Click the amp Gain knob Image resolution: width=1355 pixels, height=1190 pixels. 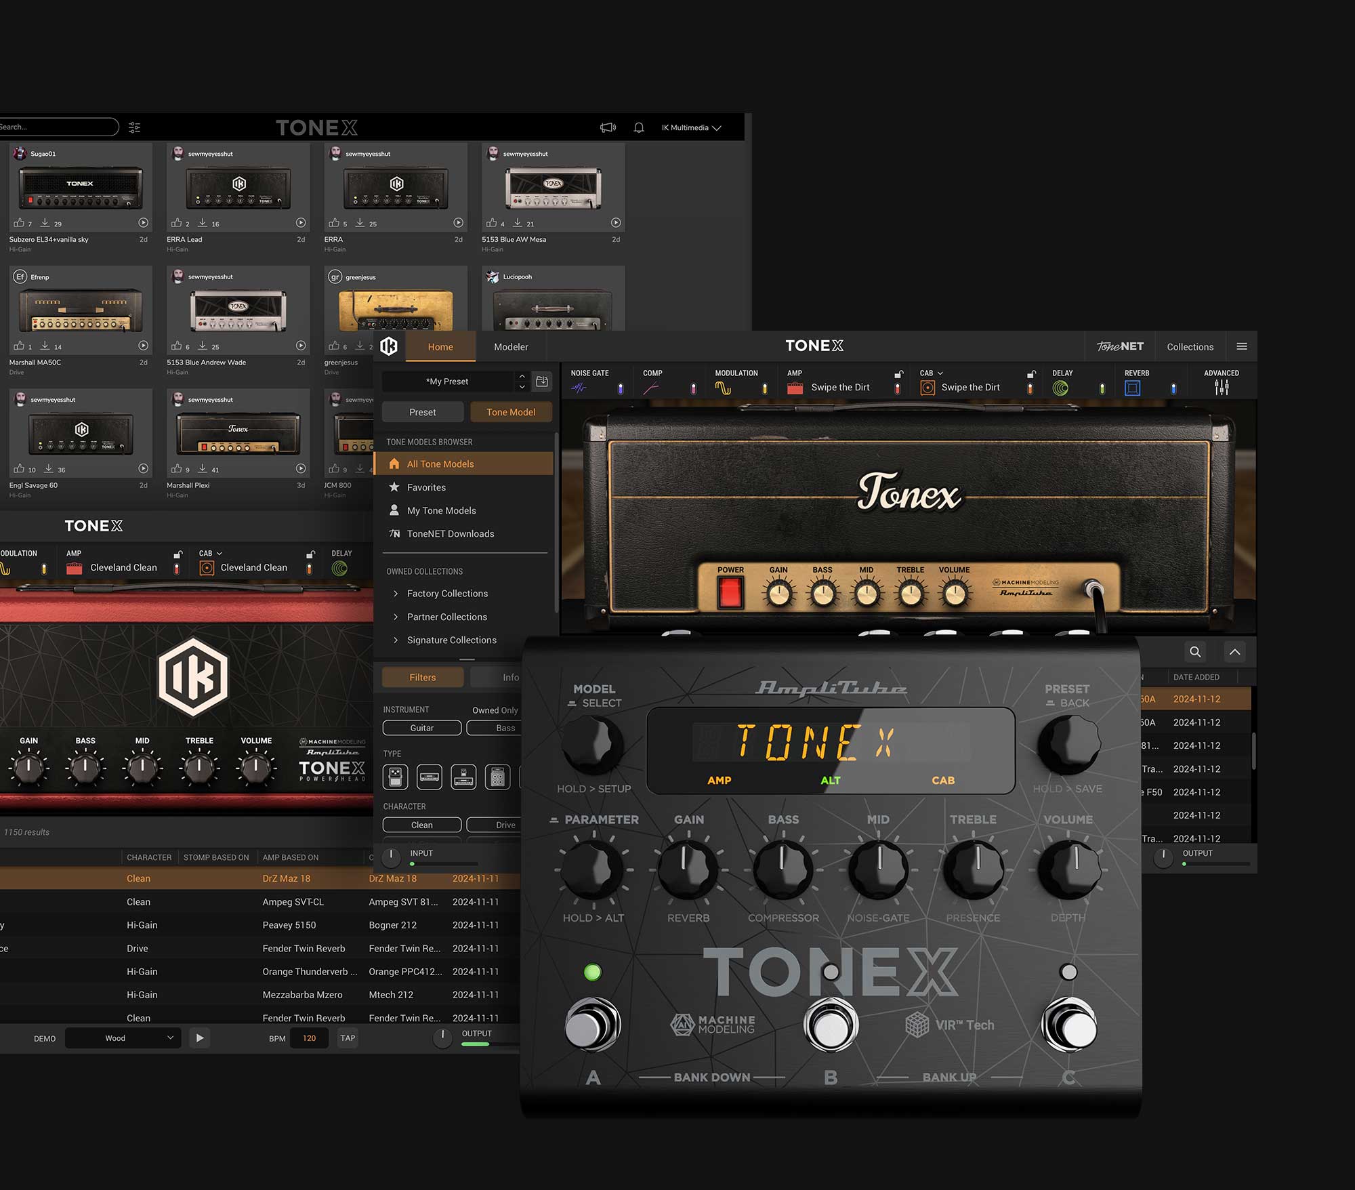778,595
